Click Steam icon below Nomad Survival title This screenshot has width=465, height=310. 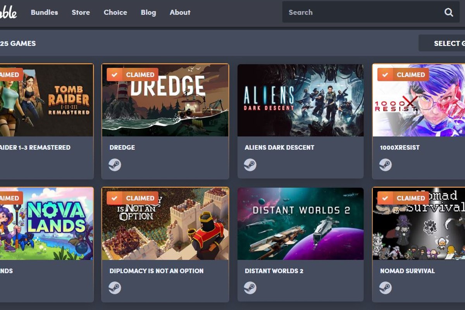pyautogui.click(x=385, y=288)
